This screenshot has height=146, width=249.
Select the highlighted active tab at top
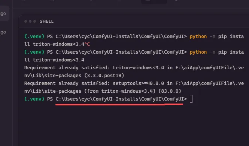point(154,1)
